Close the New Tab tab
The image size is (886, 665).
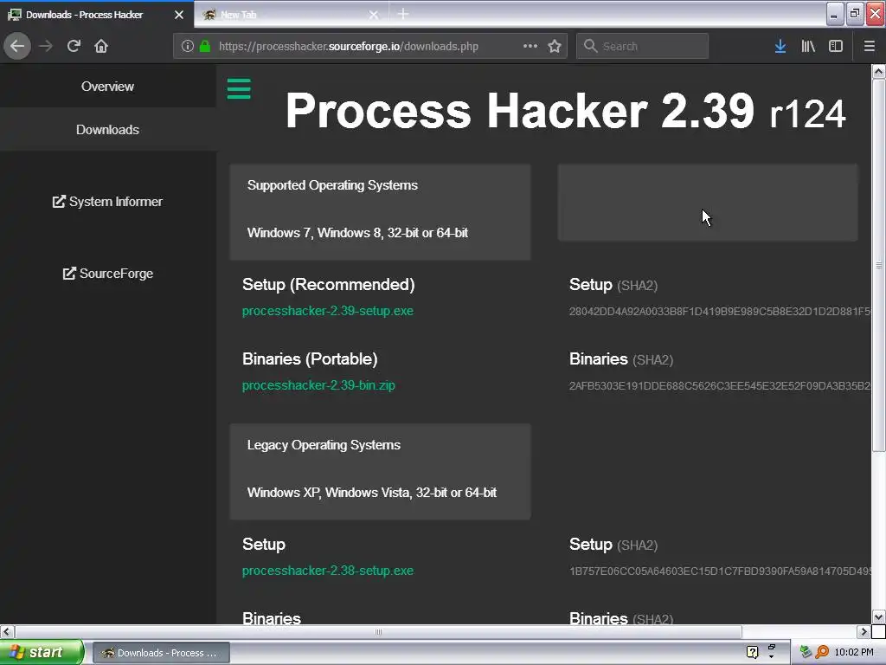click(374, 15)
